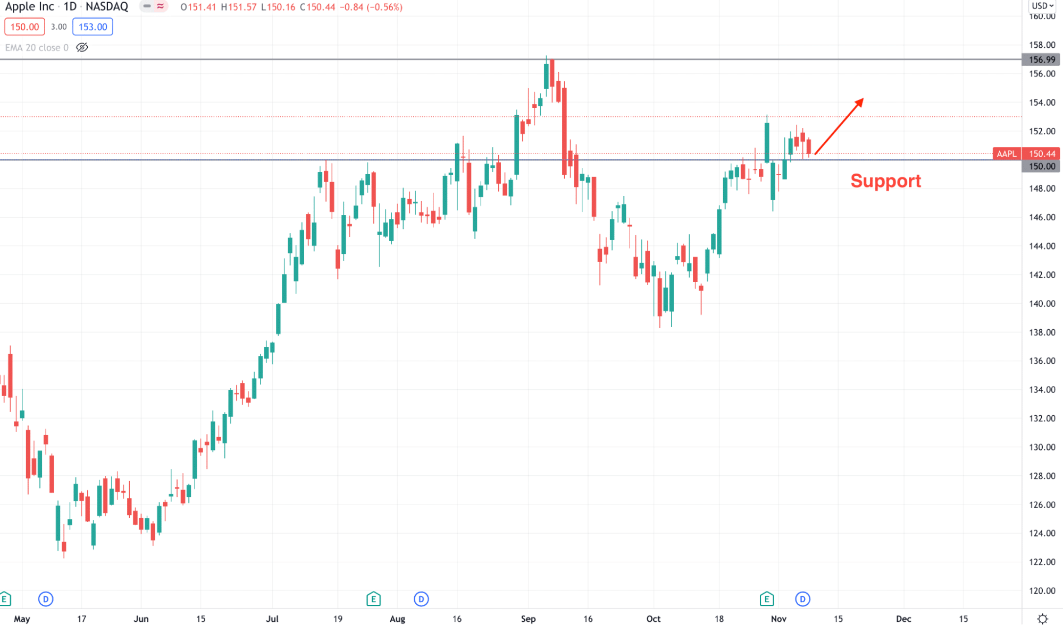Click the May date on time axis
The image size is (1063, 625).
[x=22, y=619]
